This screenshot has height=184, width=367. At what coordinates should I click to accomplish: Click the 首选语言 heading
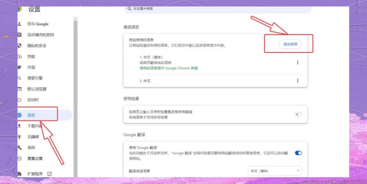coord(131,27)
